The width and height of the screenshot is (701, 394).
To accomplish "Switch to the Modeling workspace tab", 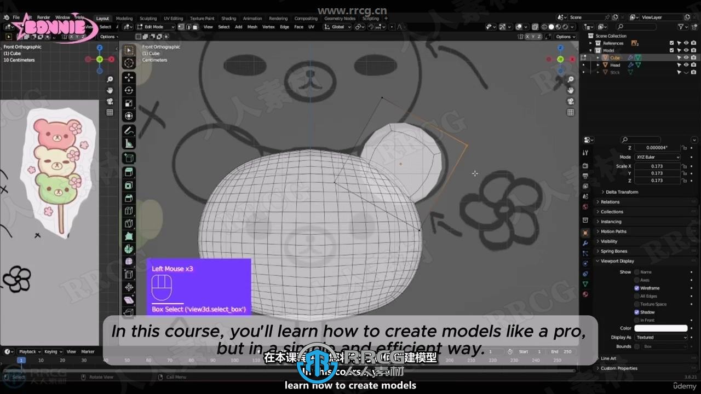I will [124, 18].
